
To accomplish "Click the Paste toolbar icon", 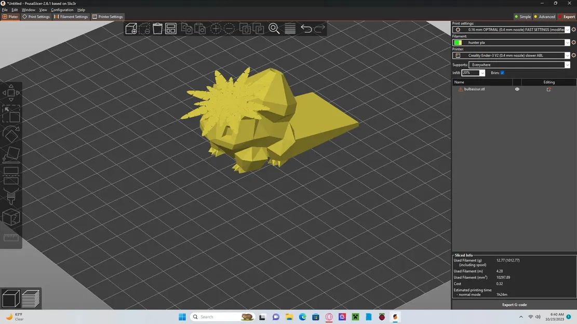I will (200, 29).
